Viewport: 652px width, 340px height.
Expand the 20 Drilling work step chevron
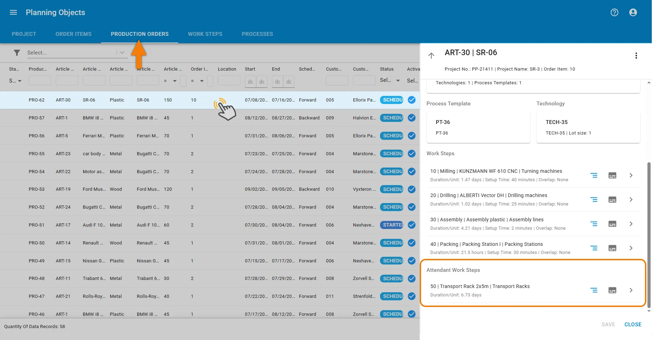631,200
